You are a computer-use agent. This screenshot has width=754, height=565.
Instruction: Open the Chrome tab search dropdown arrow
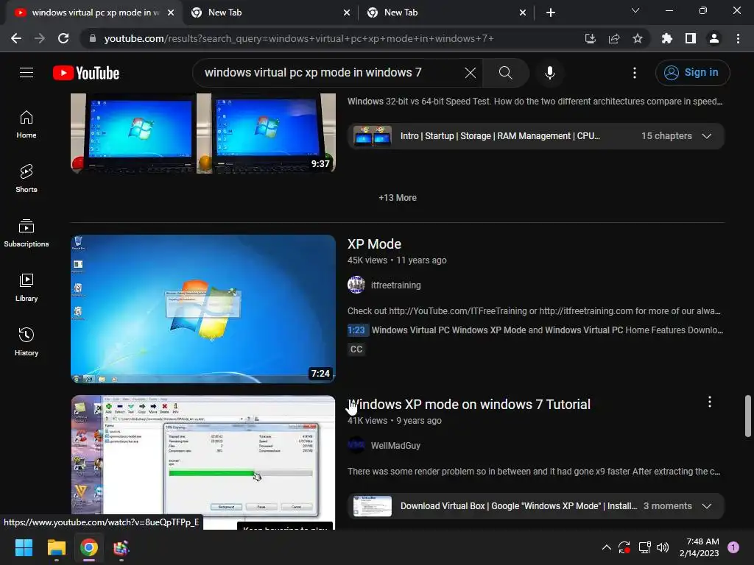tap(635, 10)
